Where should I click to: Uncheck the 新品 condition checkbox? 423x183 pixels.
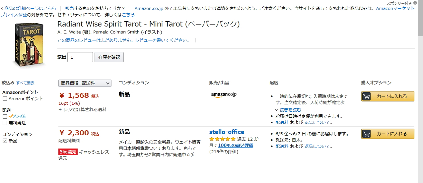coord(5,141)
